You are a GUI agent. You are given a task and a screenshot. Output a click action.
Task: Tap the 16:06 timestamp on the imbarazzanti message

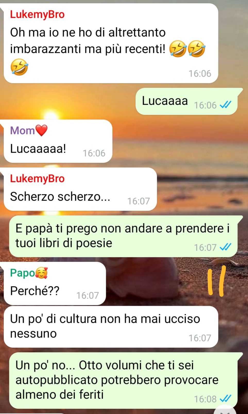[x=200, y=73]
